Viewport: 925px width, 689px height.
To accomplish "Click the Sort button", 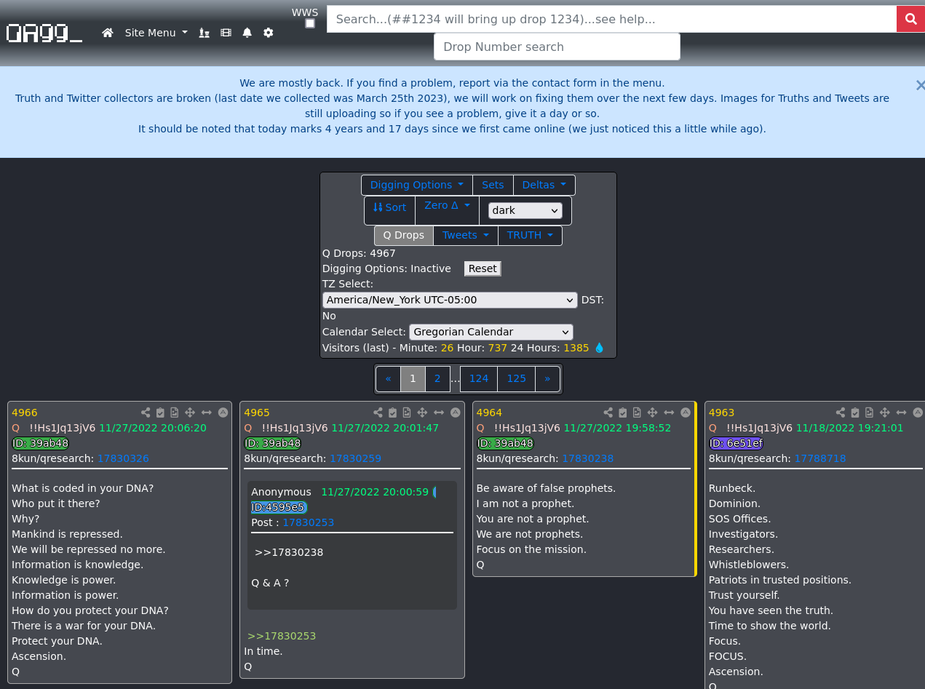I will click(390, 208).
